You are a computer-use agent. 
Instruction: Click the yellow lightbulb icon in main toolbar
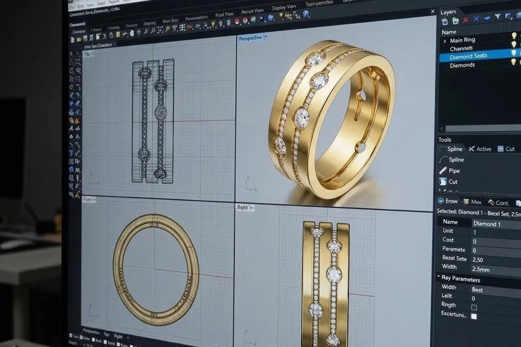point(213,24)
